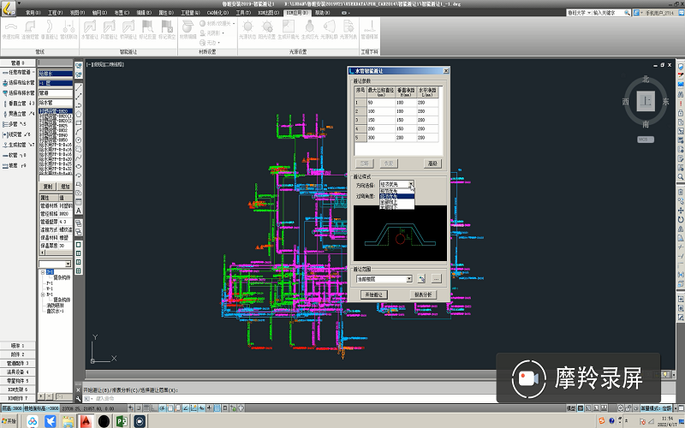Screen dimensions: 685x428
Task: Click the 增加 button in the side panel
Action: pyautogui.click(x=65, y=187)
